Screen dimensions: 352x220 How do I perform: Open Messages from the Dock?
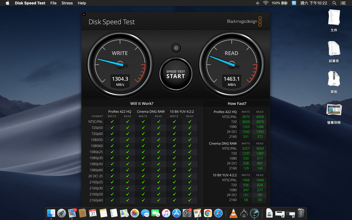tap(145, 213)
